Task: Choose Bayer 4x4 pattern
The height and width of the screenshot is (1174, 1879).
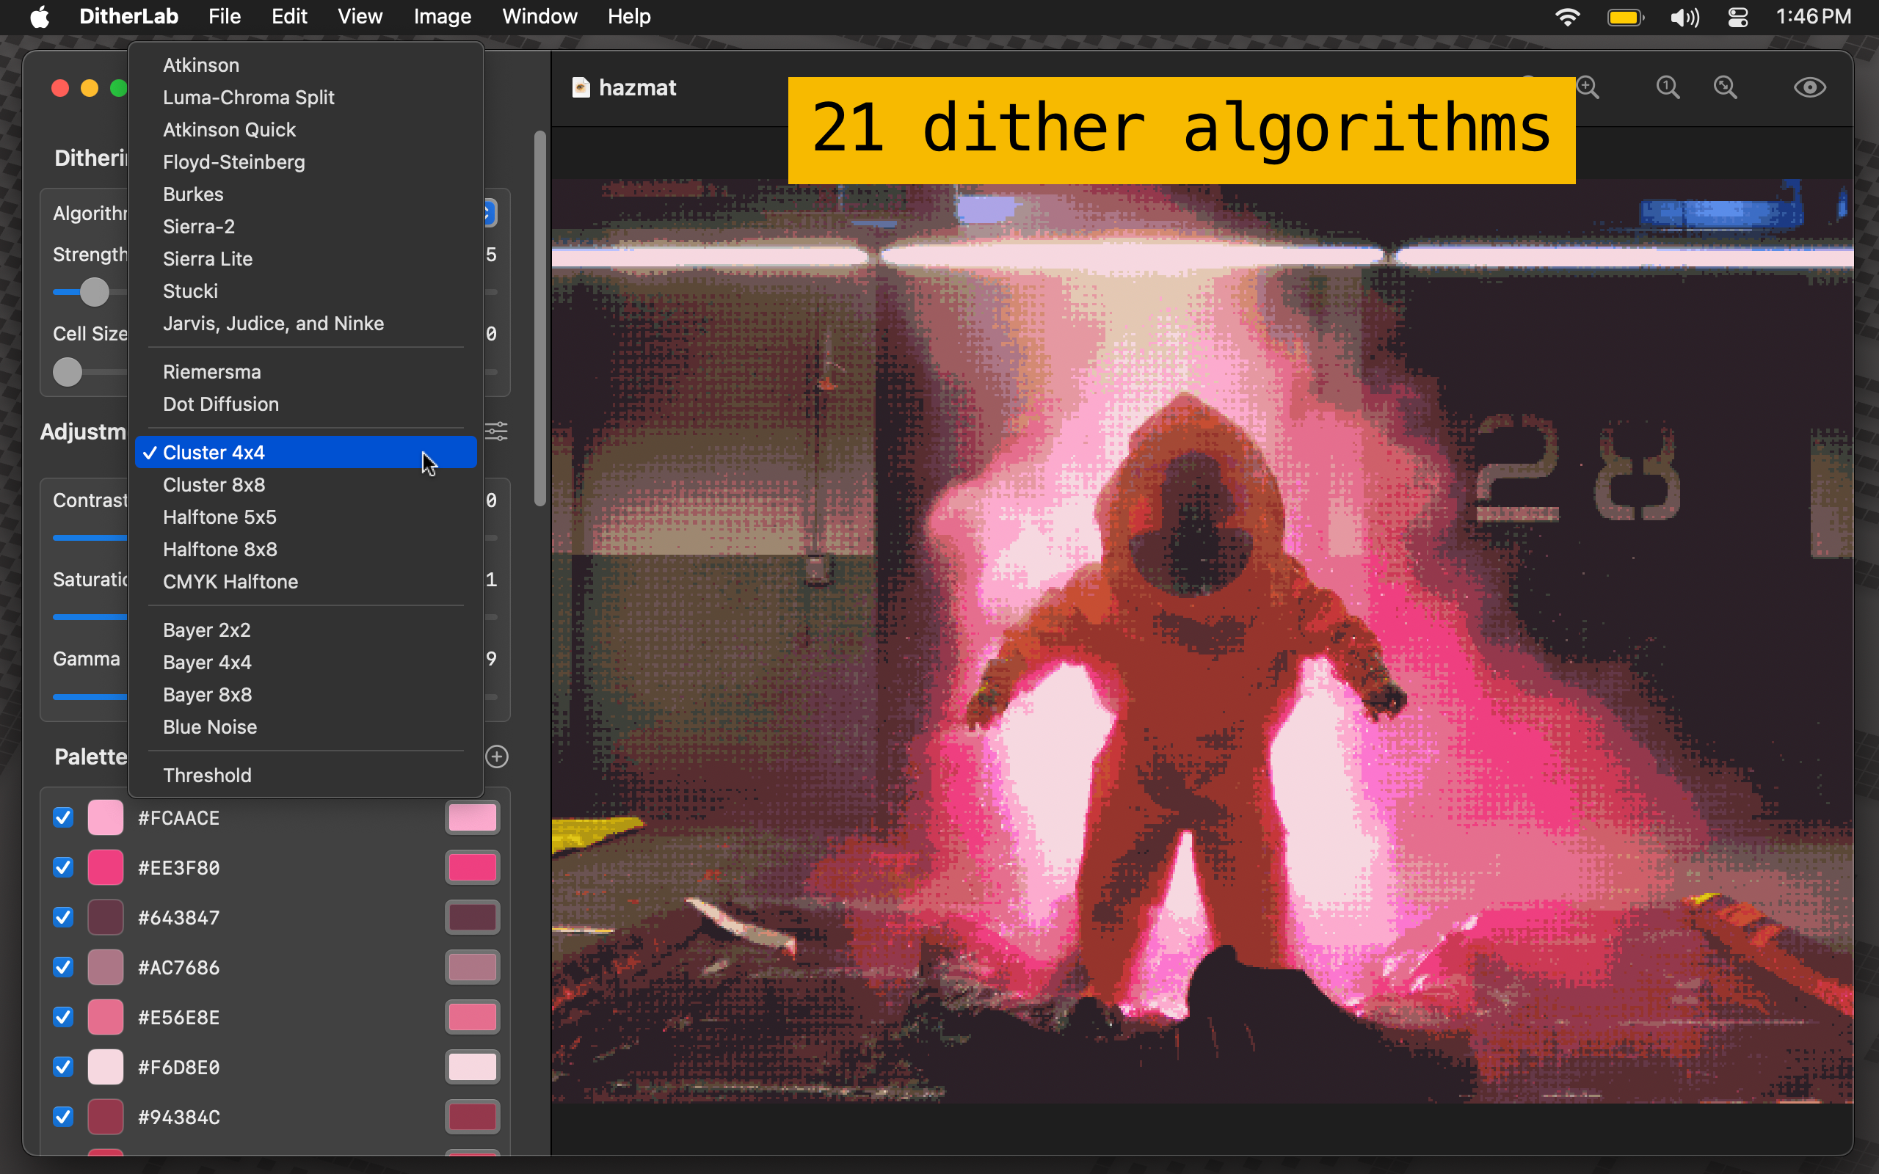Action: pyautogui.click(x=306, y=663)
